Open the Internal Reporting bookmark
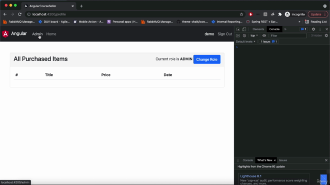330x185 pixels. (x=227, y=22)
